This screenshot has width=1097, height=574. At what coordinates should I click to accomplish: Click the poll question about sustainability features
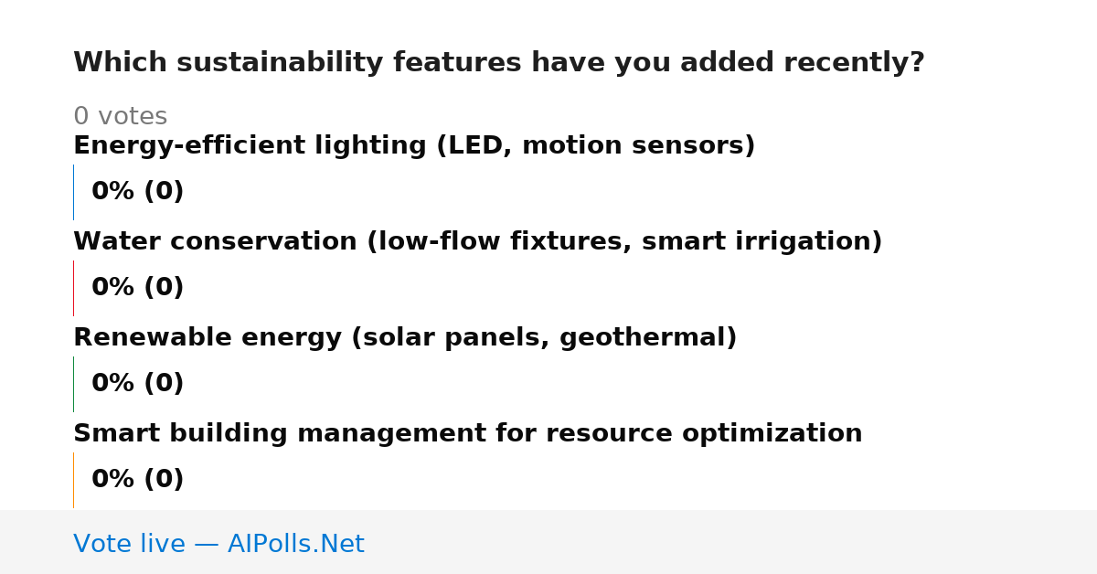pyautogui.click(x=499, y=63)
